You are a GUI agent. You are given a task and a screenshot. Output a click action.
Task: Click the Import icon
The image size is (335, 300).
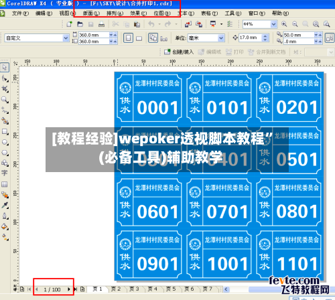tap(188, 24)
